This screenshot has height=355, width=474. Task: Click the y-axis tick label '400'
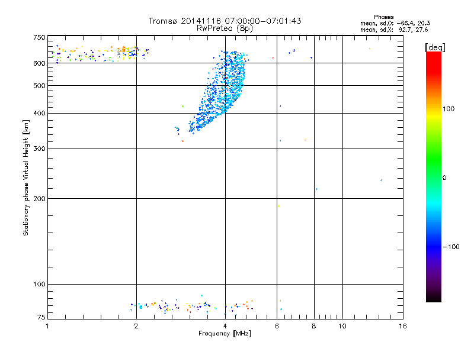(39, 114)
